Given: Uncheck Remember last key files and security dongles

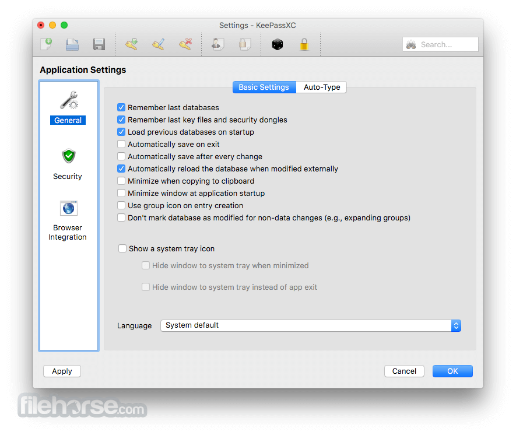Looking at the screenshot, I should 121,120.
